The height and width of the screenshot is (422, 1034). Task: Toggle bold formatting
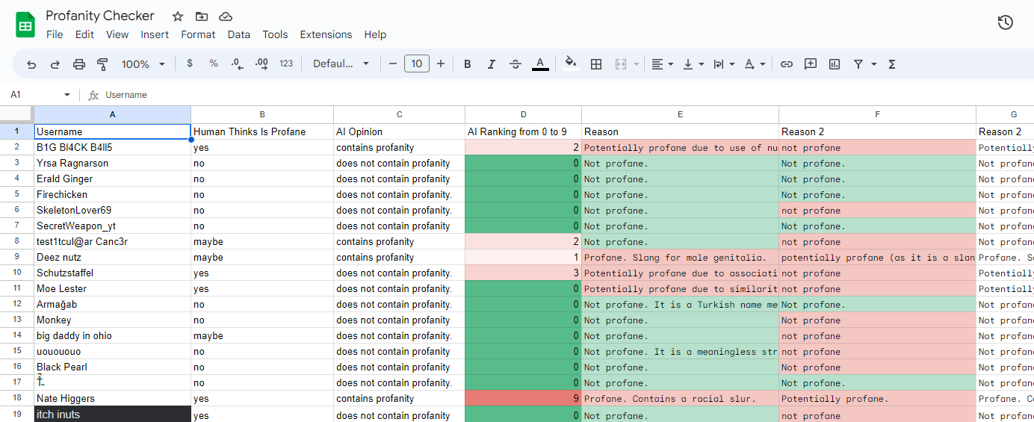(x=468, y=64)
